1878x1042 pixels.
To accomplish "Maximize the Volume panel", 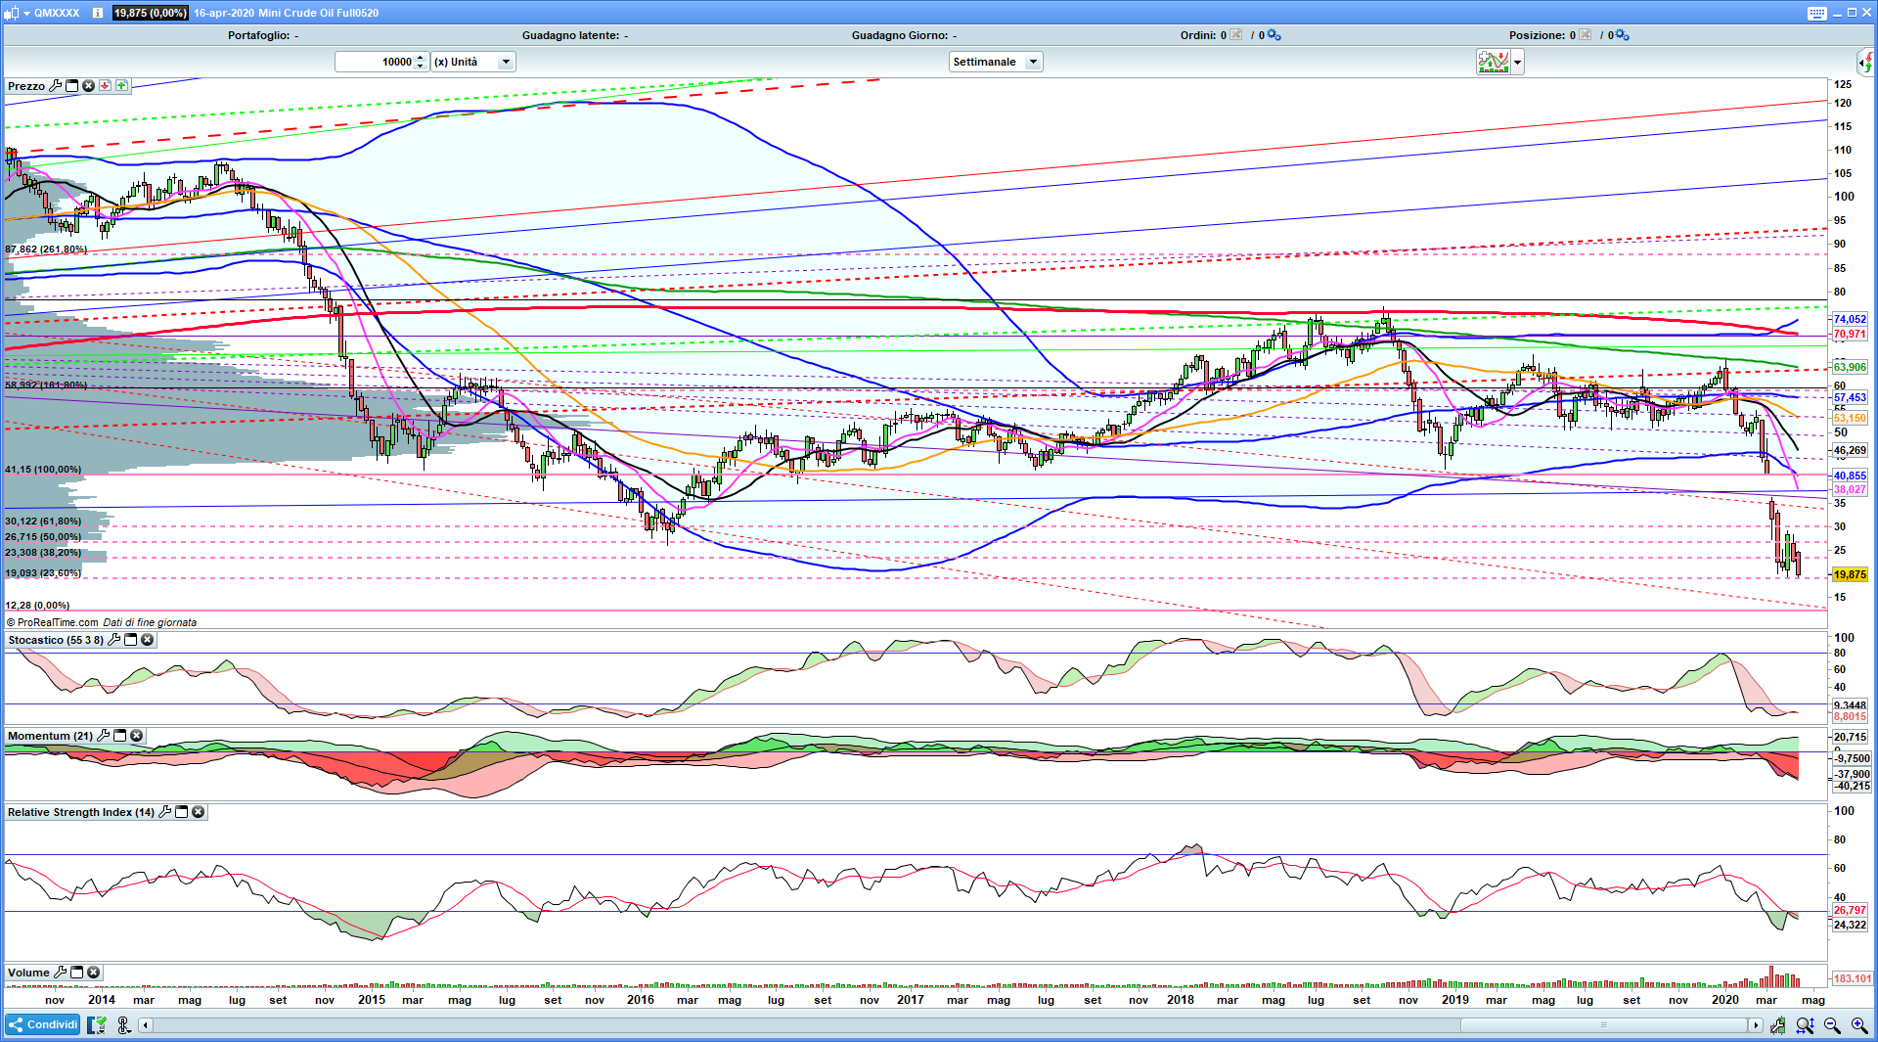I will 76,973.
